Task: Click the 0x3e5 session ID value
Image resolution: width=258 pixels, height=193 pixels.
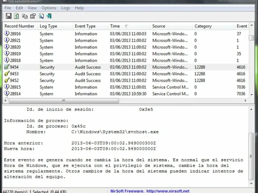Action: coord(146,109)
